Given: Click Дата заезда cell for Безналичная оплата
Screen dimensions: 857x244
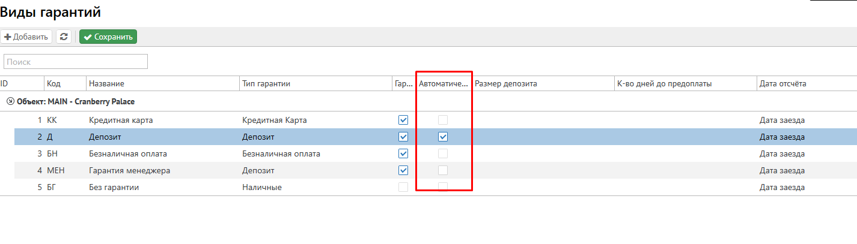Looking at the screenshot, I should [782, 153].
